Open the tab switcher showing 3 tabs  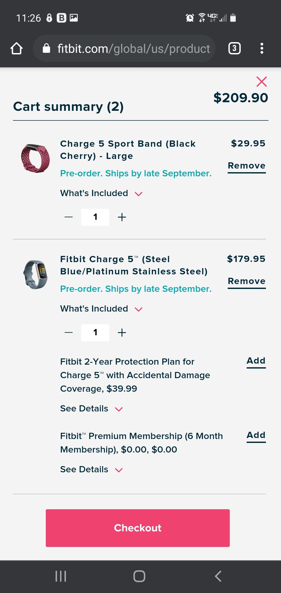234,48
